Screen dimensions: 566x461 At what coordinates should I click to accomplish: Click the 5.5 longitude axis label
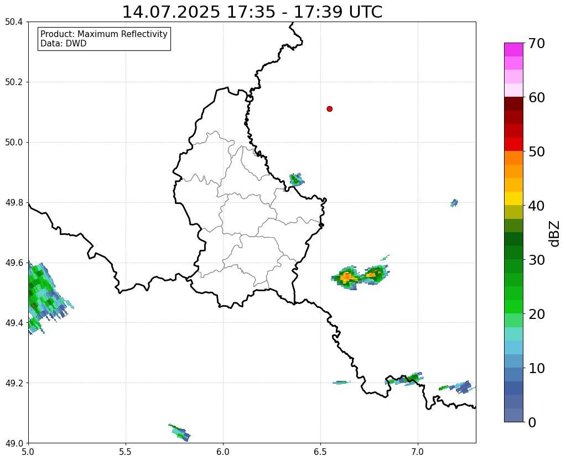tap(126, 452)
